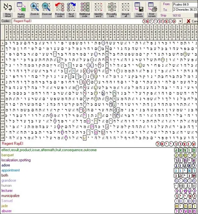Select the 'abuser' term
This screenshot has width=198, height=214.
[x=7, y=211]
